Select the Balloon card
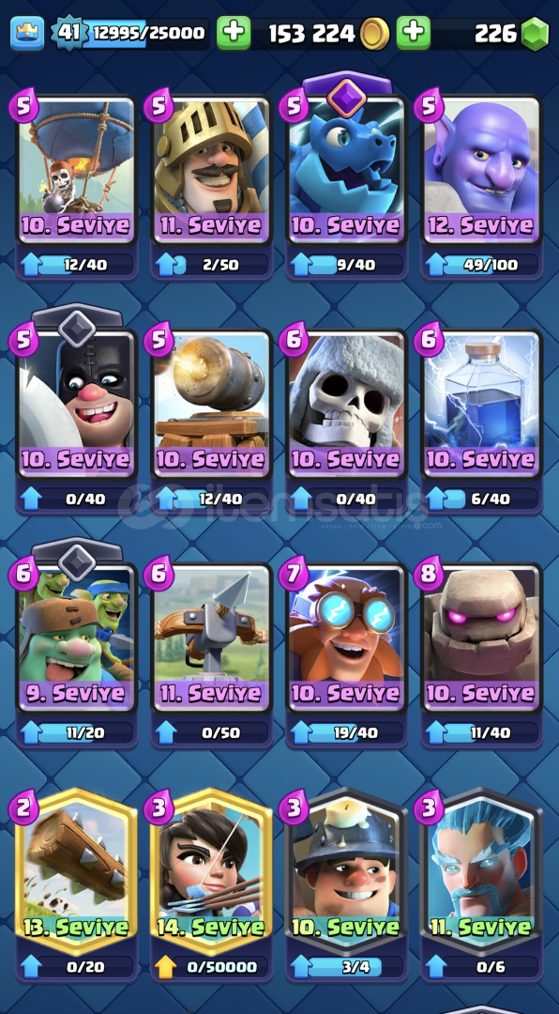The width and height of the screenshot is (559, 1014). [77, 172]
